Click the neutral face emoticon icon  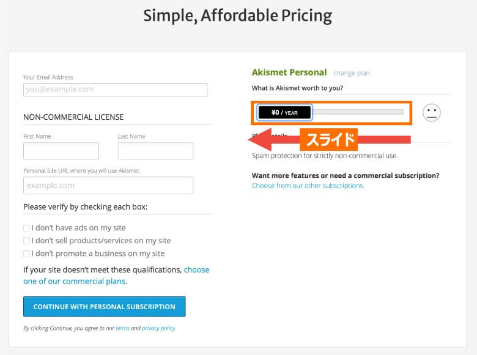[432, 112]
